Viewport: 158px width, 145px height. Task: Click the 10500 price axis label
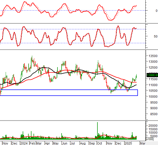click(153, 91)
